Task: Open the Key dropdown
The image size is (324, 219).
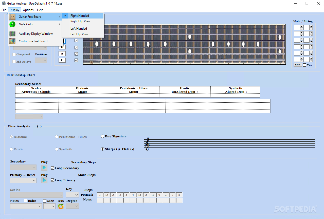Action: (x=72, y=195)
